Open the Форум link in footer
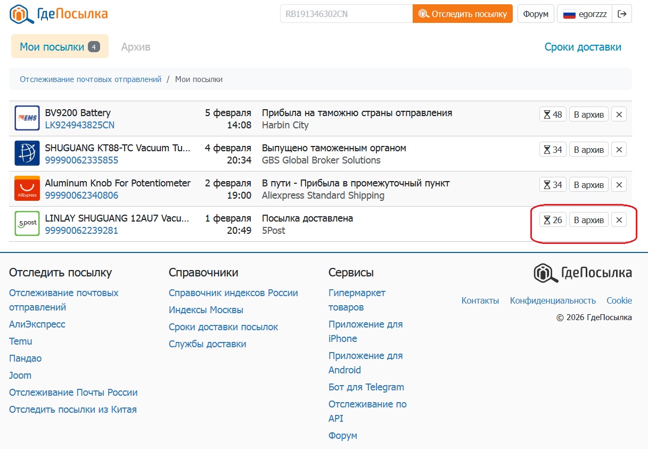The height and width of the screenshot is (449, 648). pos(343,436)
